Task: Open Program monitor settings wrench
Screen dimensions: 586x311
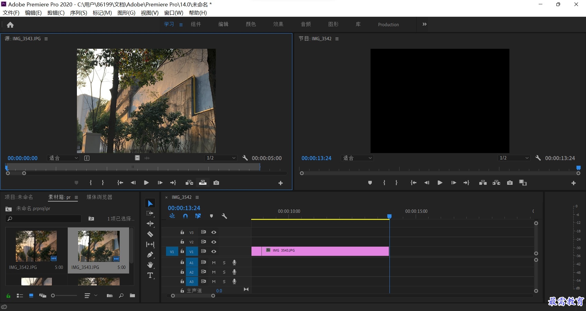Action: [538, 158]
